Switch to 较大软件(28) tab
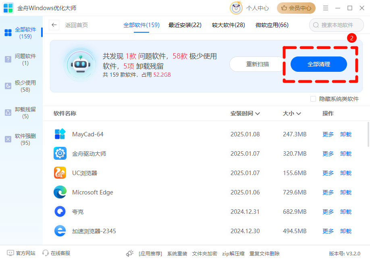370x261 pixels. [229, 25]
